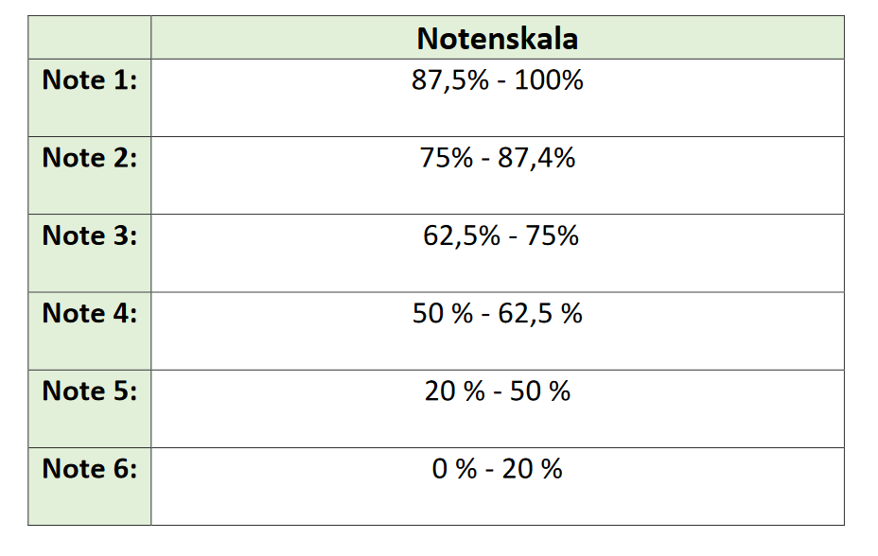Click the 100% value in Note 1 row
Screen dimensions: 878x556
(x=549, y=80)
